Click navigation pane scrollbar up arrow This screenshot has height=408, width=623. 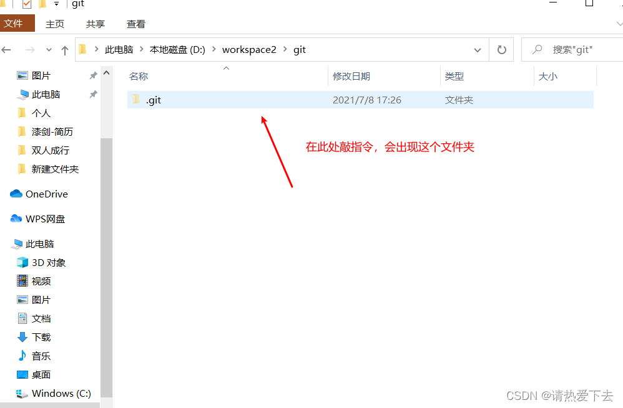(107, 73)
